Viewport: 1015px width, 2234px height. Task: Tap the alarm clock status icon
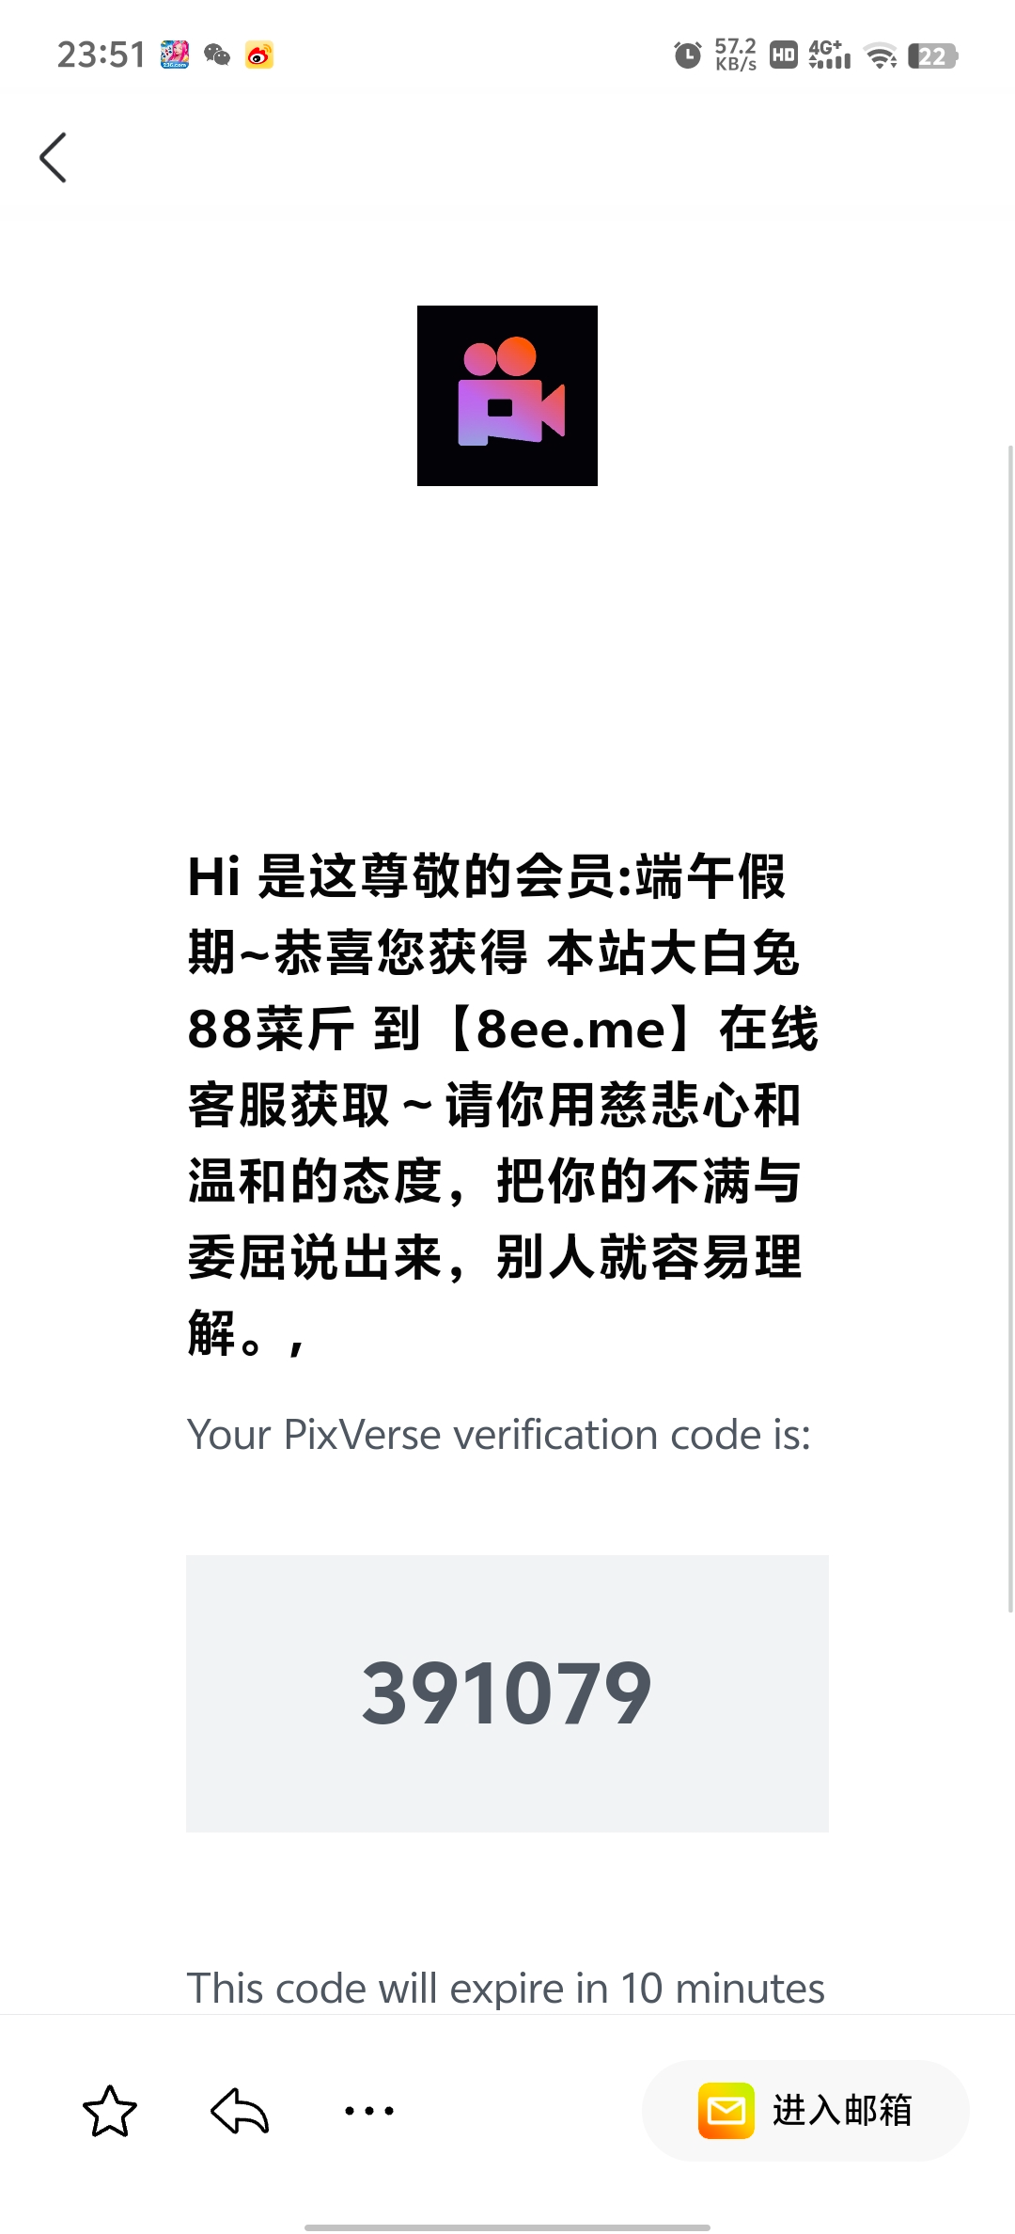click(688, 55)
